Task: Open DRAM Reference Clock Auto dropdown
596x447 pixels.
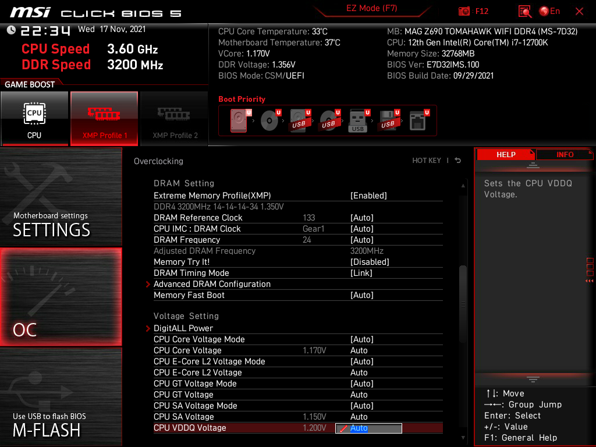Action: [x=362, y=218]
